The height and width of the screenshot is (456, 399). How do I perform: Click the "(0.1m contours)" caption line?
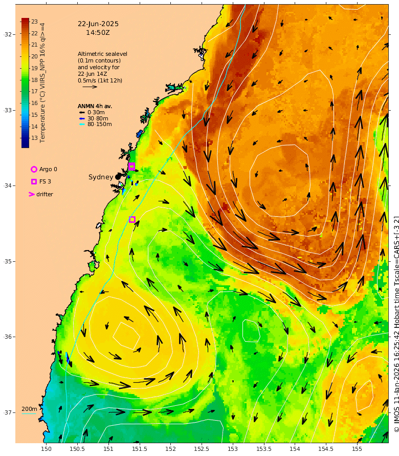coord(99,60)
